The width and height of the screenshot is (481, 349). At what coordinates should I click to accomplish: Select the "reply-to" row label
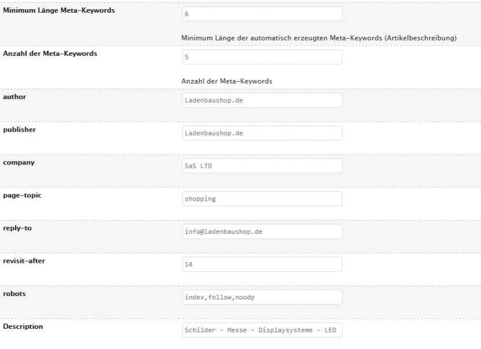point(17,228)
